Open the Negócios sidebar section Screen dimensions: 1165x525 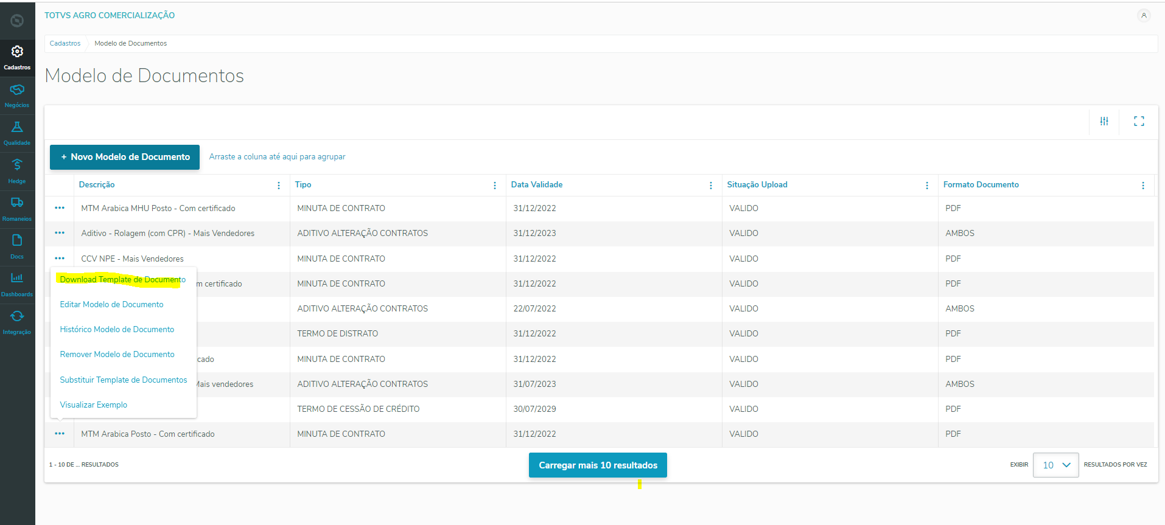(17, 96)
